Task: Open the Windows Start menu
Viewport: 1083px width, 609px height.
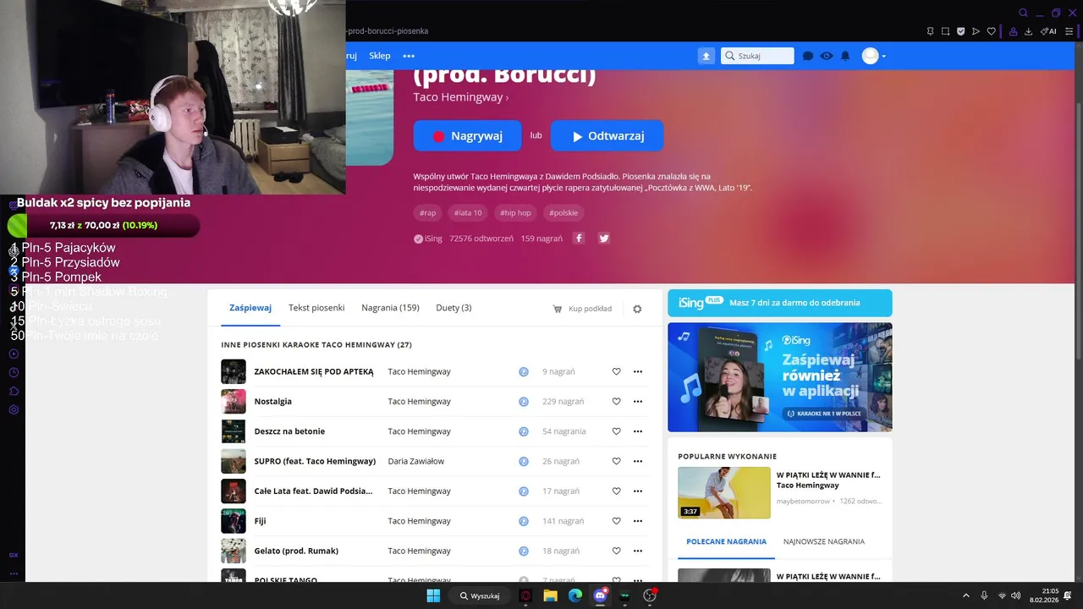Action: click(433, 595)
